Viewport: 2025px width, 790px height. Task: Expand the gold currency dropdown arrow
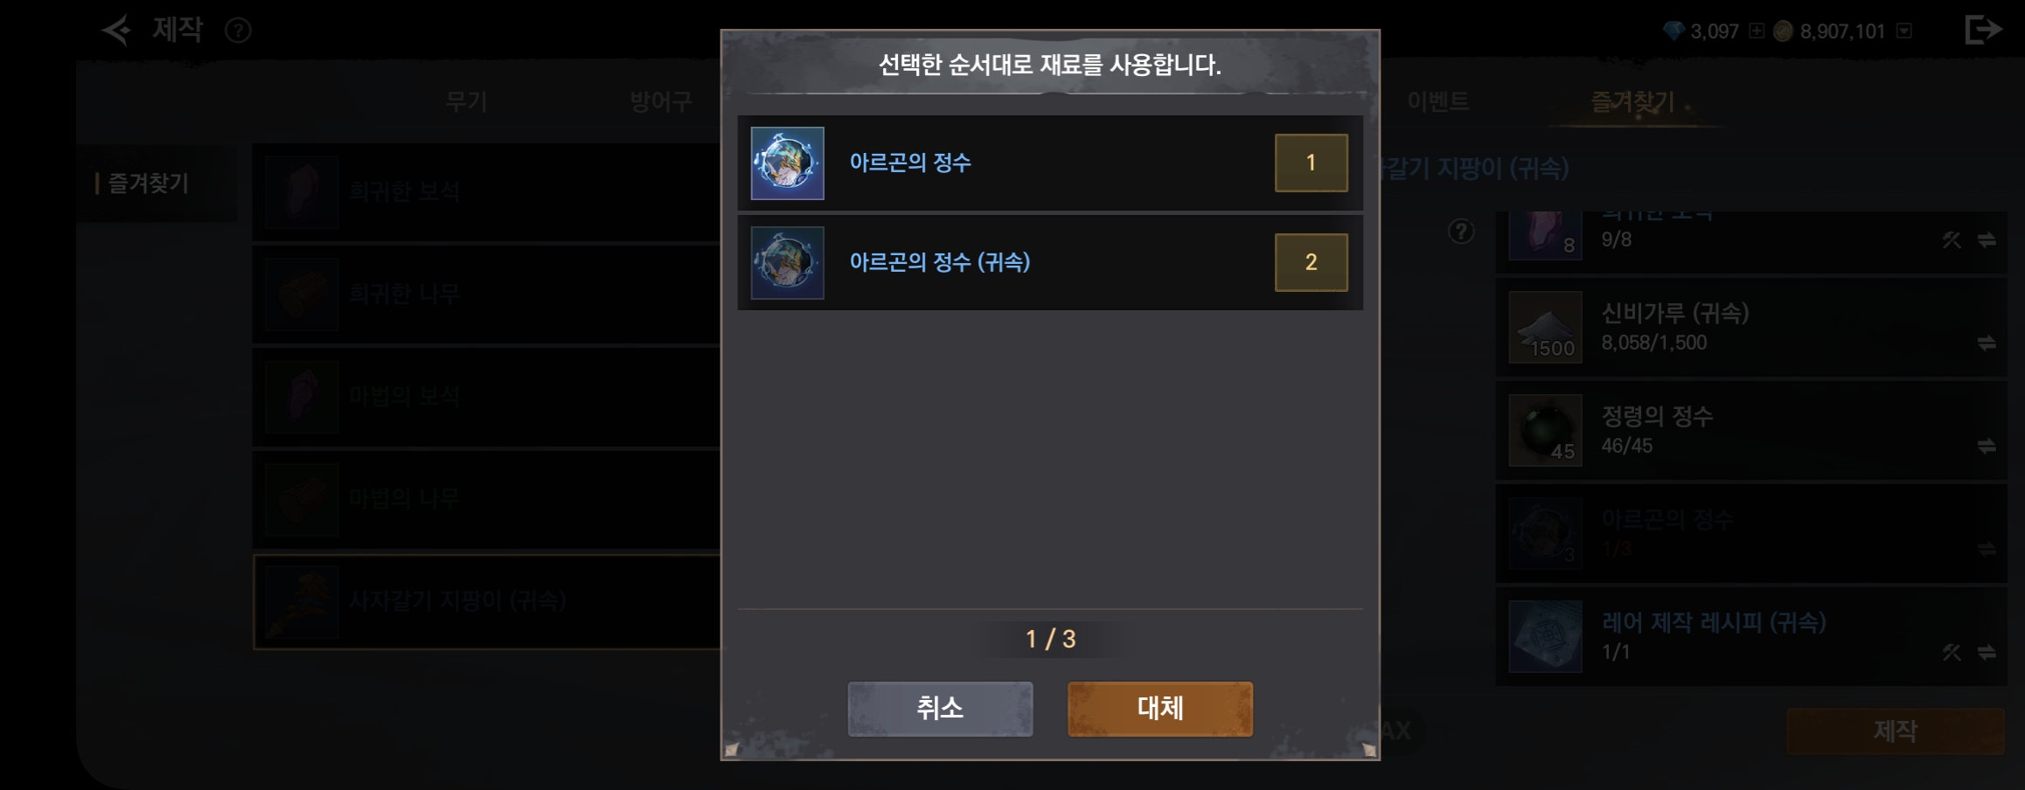point(1904,31)
